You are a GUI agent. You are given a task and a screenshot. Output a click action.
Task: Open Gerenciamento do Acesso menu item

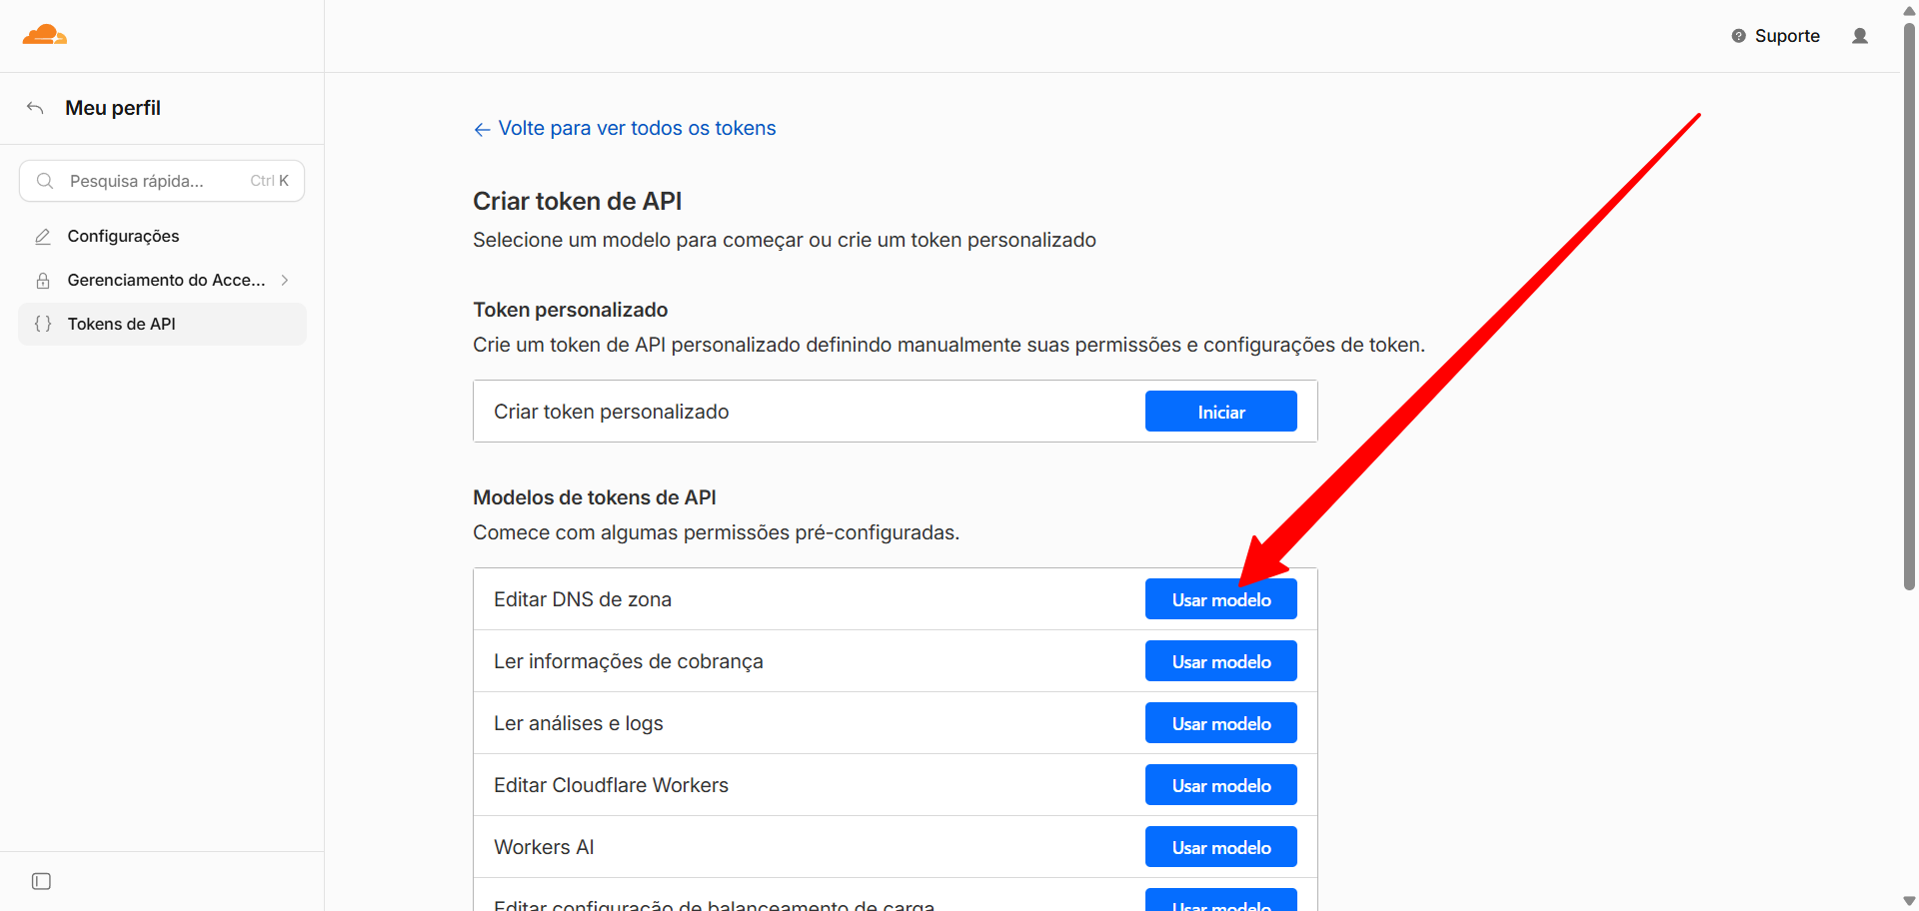[162, 281]
